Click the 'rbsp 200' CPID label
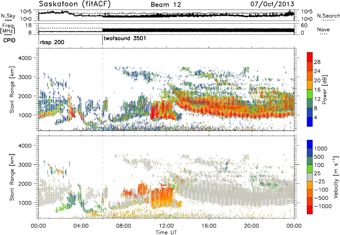This screenshot has width=340, height=235. click(x=52, y=42)
